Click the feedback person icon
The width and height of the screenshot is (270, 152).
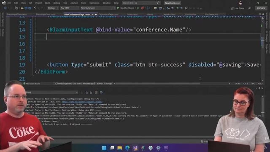tap(250, 8)
